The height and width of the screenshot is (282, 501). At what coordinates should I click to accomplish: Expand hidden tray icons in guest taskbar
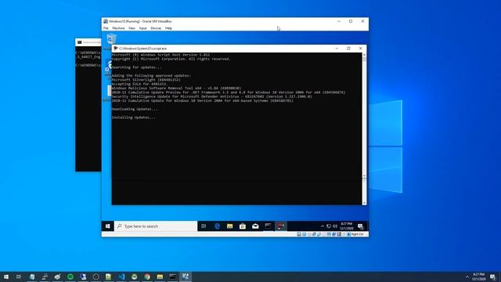[322, 226]
